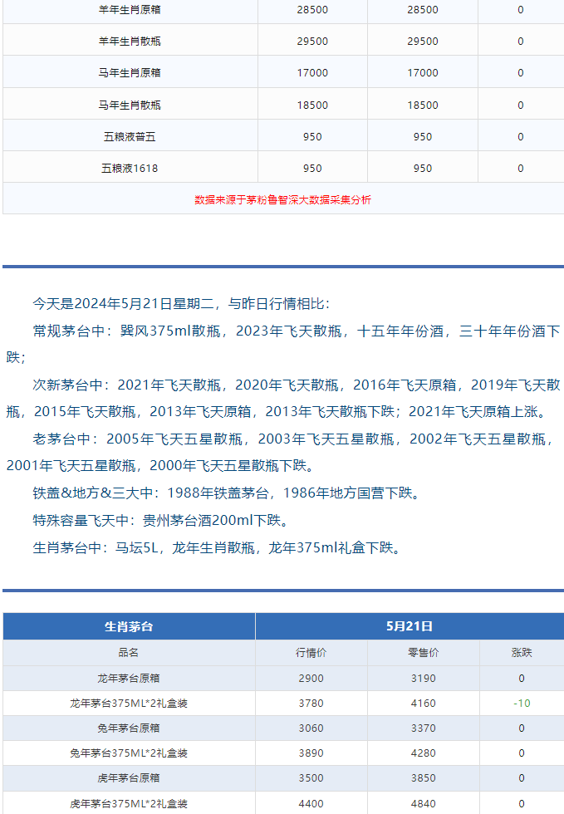Click the 马年生肖原箱 product name cell
Screen dimensions: 564x814
130,73
